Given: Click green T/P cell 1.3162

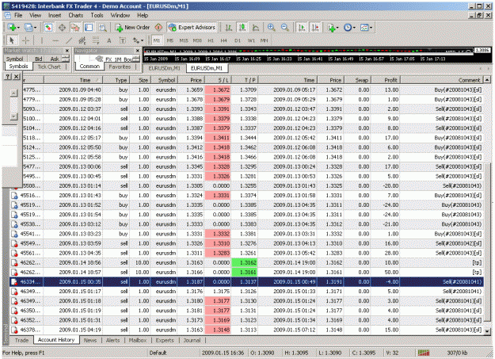Looking at the screenshot, I should [x=245, y=262].
